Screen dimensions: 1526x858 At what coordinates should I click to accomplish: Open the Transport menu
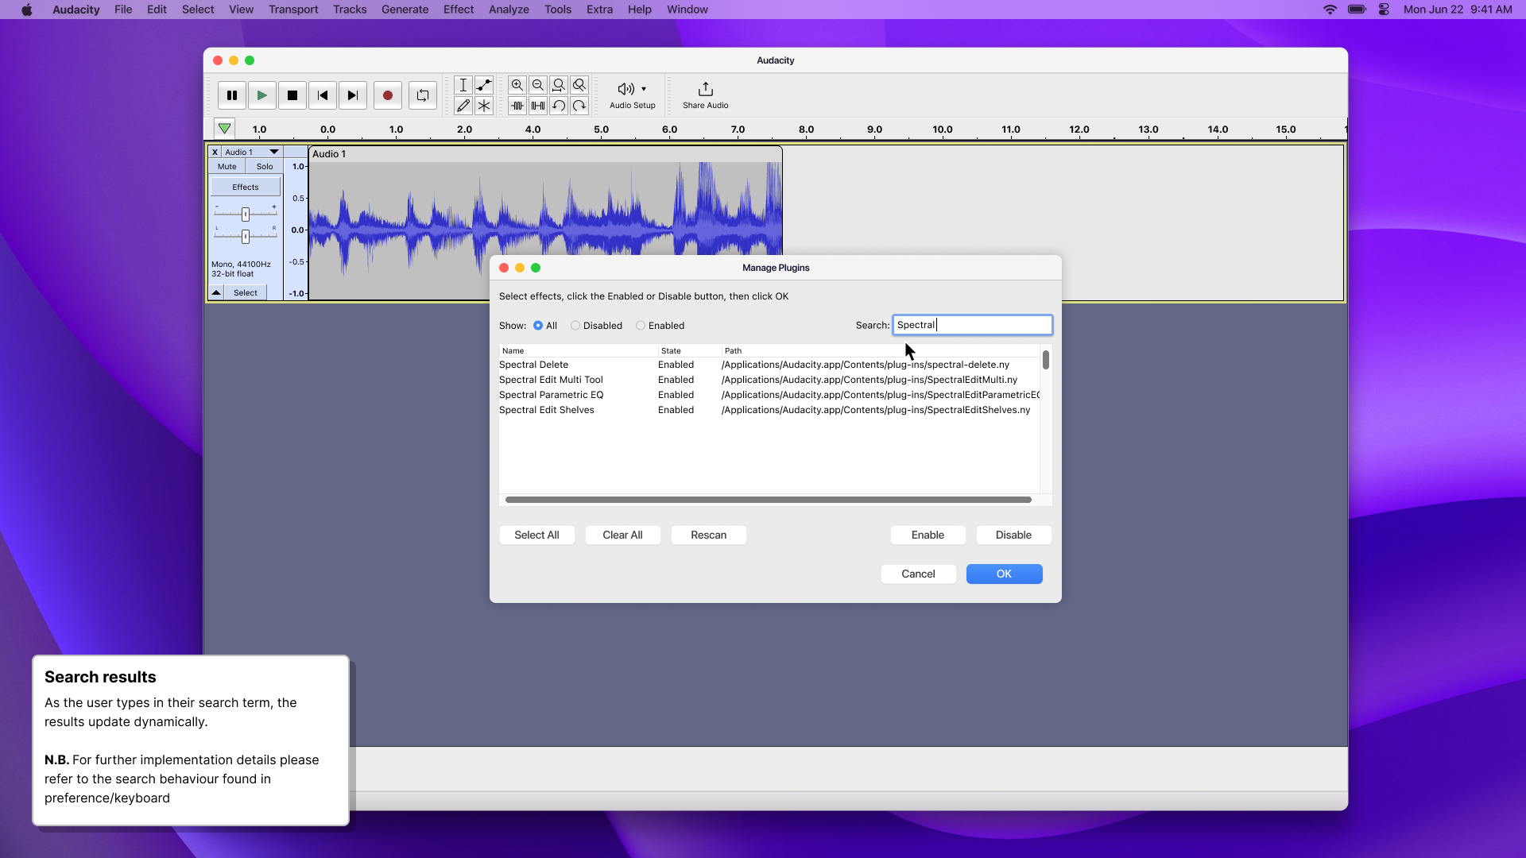tap(293, 10)
